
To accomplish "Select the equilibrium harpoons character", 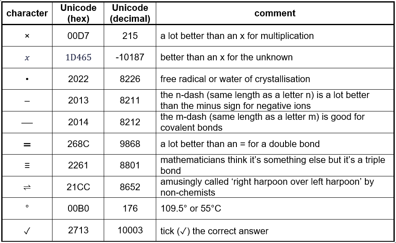I will pos(27,188).
